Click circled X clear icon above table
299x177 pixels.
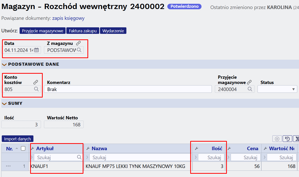click(x=277, y=139)
